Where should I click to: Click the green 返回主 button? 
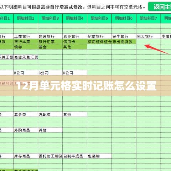[160, 7]
